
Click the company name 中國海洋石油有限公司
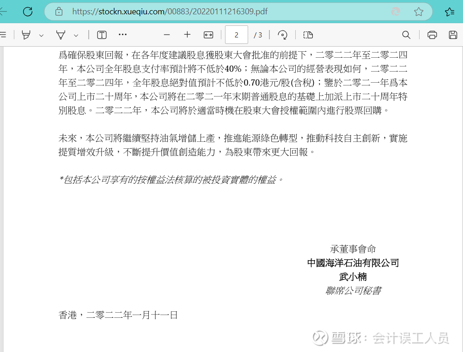click(x=353, y=263)
